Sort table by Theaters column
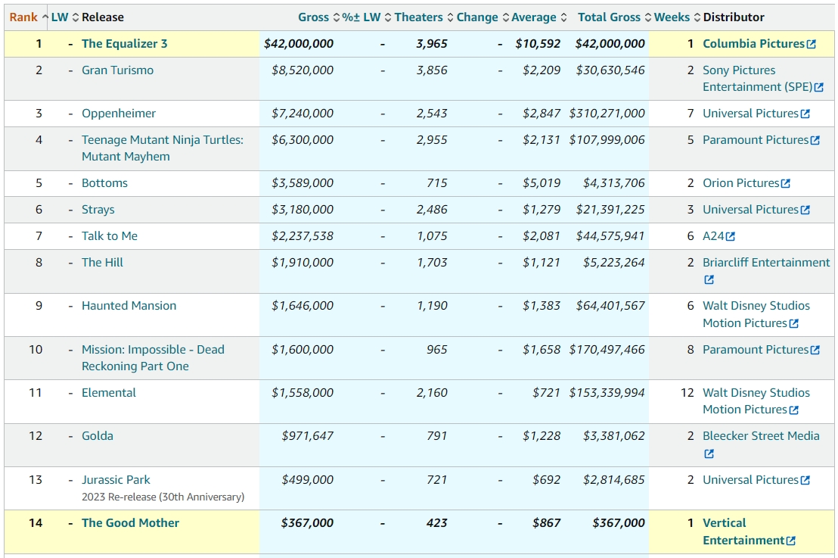 coord(424,17)
